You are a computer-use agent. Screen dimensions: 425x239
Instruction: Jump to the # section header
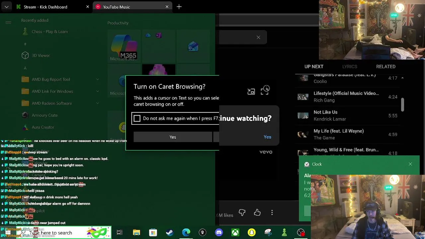pos(25,44)
